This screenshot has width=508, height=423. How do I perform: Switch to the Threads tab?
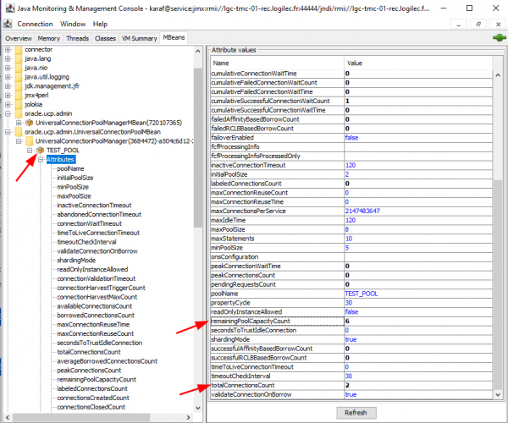(x=78, y=38)
